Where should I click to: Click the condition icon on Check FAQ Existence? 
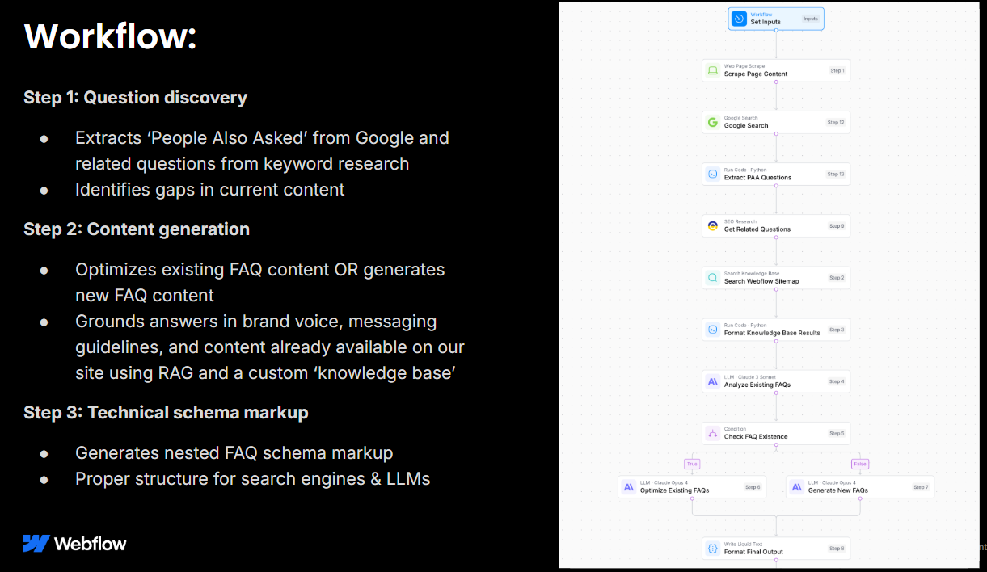pos(713,433)
